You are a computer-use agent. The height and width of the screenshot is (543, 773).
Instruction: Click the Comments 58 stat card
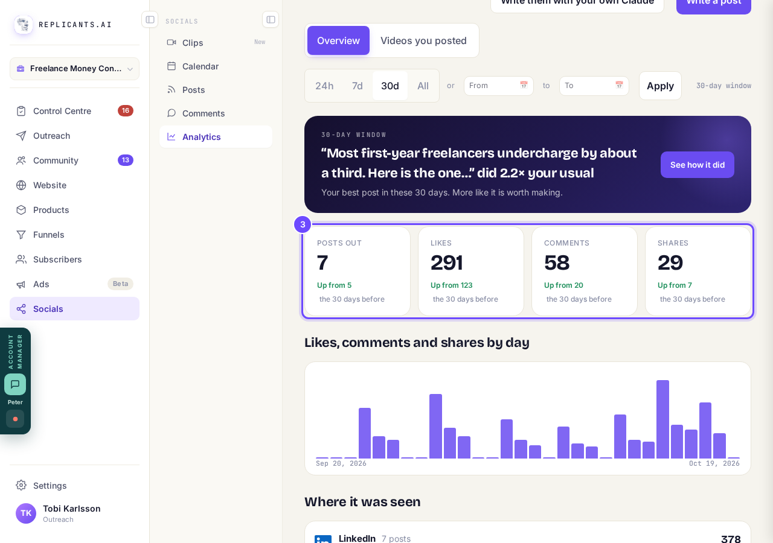(585, 271)
